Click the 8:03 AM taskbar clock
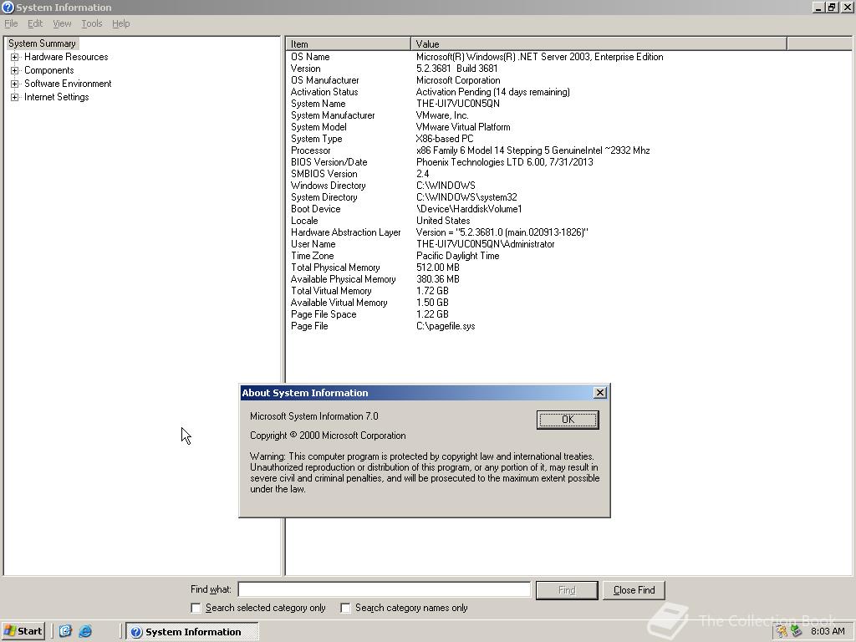 828,631
